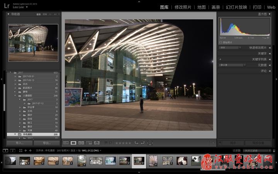The height and width of the screenshot is (174, 278).
Task: Click the rotate left arrow icon
Action: 136,143
